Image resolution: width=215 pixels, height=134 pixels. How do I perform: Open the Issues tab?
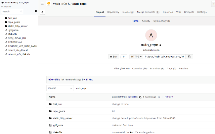click(128, 12)
